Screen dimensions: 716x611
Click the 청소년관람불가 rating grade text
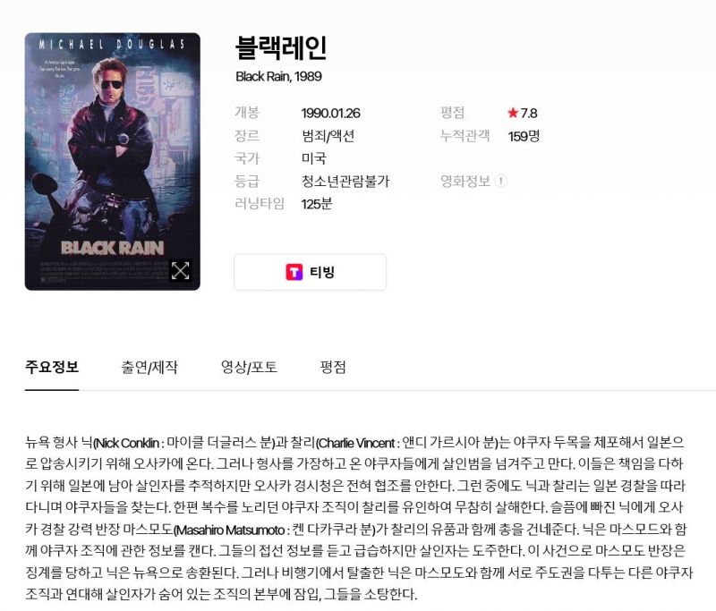345,182
